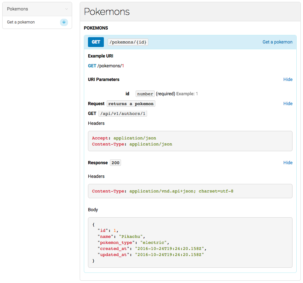Click the response Content-Type header block

190,191
